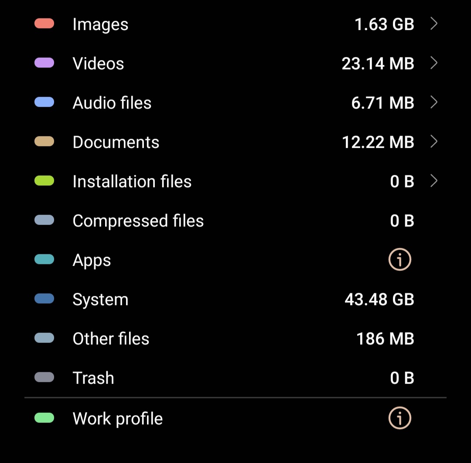
Task: Select the Documents category icon
Action: [x=44, y=142]
